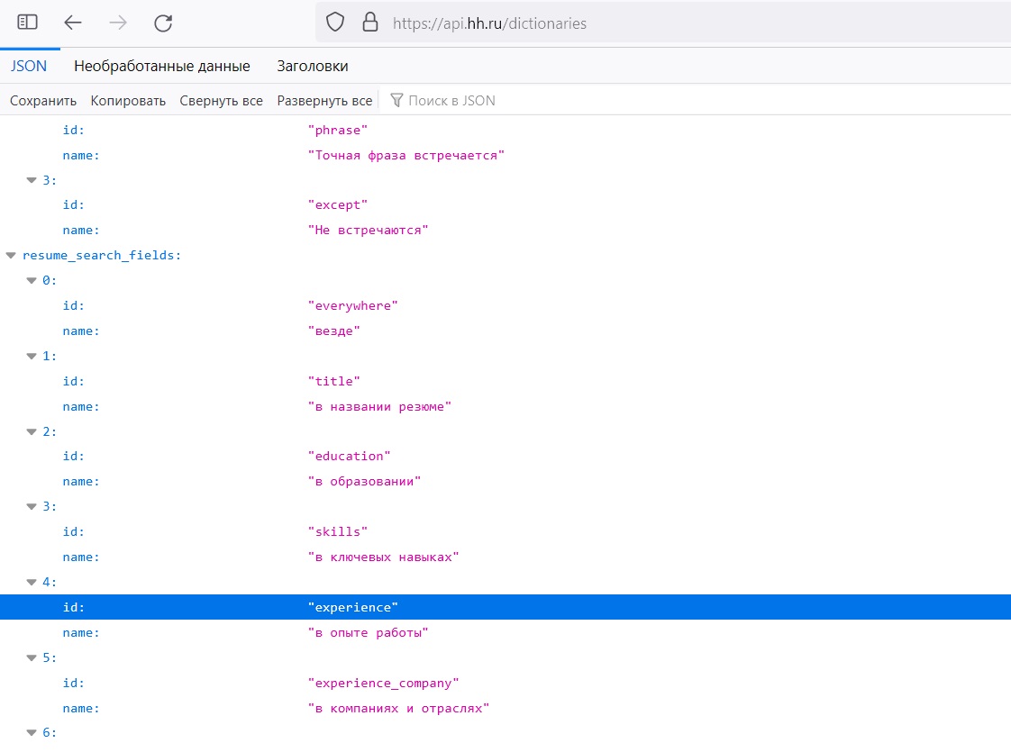Open the 'Необработанные данные' tab

coord(162,66)
